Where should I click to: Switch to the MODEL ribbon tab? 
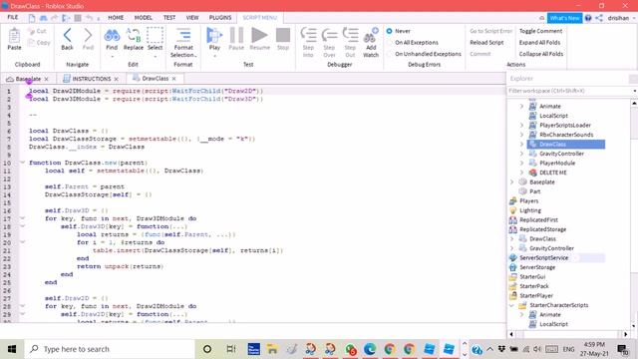coord(144,18)
